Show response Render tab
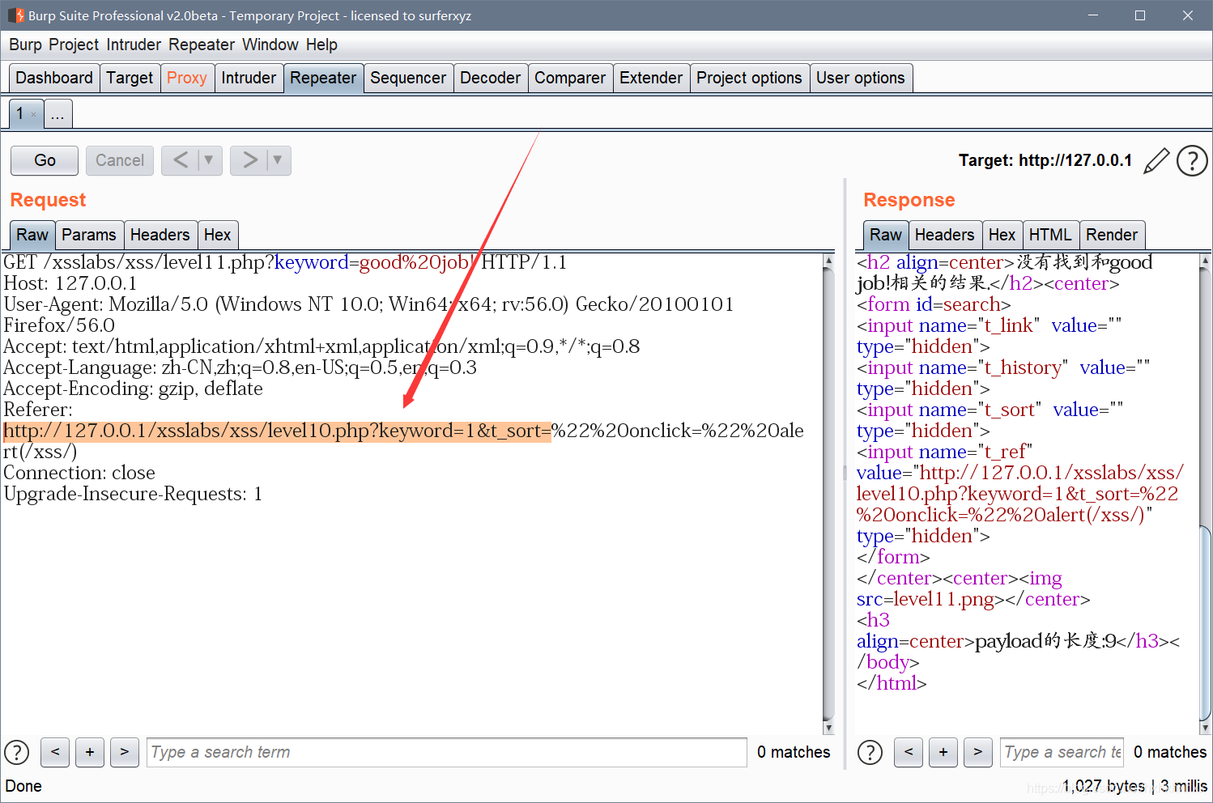Screen dimensions: 1213x803 pyautogui.click(x=1112, y=235)
